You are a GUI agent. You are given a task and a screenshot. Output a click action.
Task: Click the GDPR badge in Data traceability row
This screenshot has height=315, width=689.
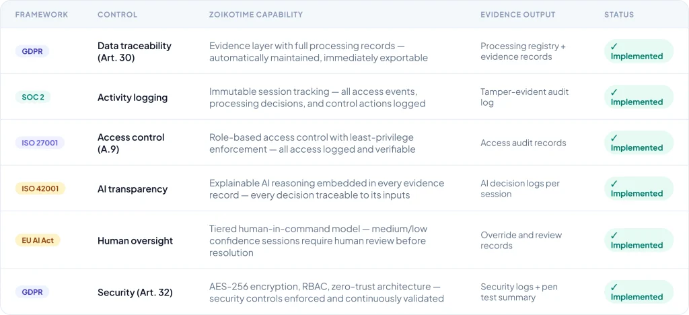(x=32, y=51)
